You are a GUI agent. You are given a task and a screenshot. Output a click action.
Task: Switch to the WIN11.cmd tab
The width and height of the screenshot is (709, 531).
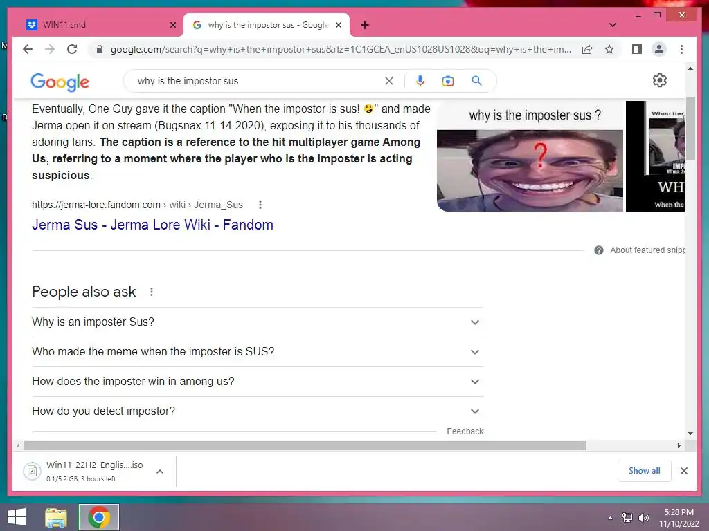click(x=100, y=25)
